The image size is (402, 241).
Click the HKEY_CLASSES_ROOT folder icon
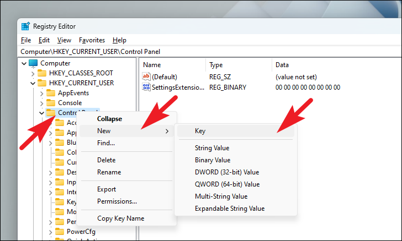[42, 73]
